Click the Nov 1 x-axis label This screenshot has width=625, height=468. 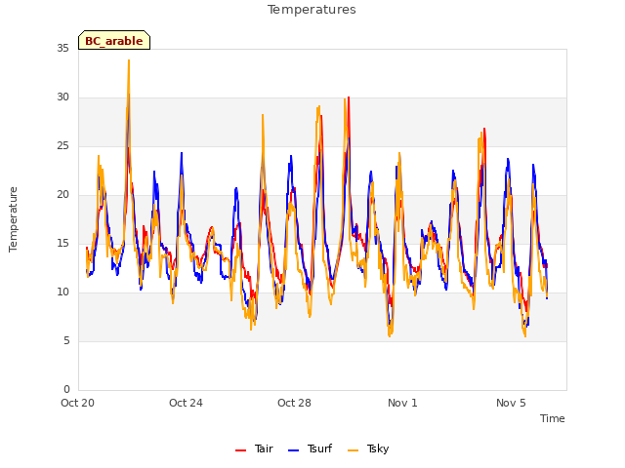(402, 403)
